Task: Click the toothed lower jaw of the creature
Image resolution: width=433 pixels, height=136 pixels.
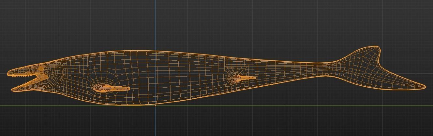Action: coord(26,86)
